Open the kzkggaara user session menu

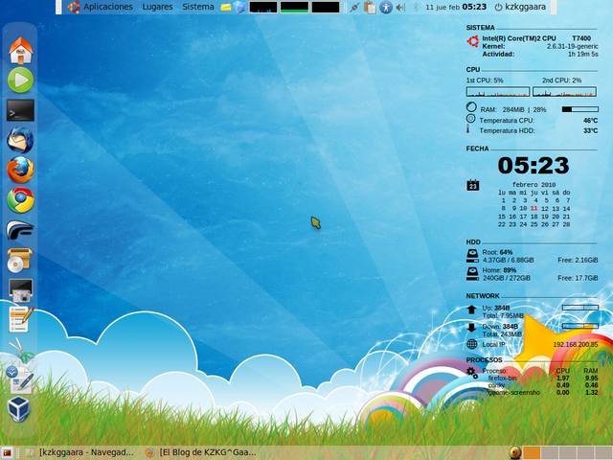click(x=520, y=7)
